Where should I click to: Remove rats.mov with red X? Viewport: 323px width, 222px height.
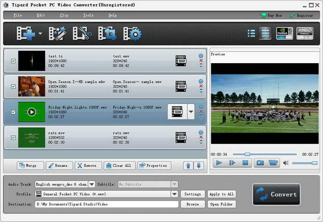201,137
